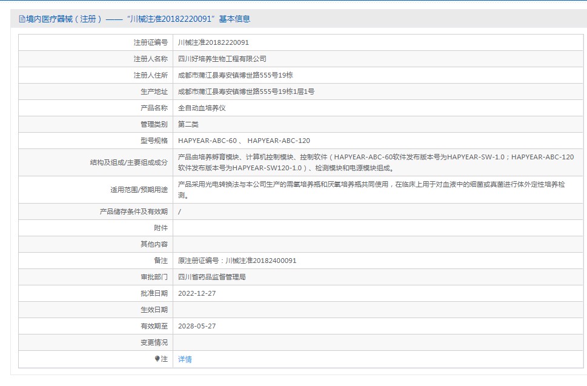The image size is (587, 386).
Task: Click the empty 附件 value cell
Action: click(x=376, y=228)
